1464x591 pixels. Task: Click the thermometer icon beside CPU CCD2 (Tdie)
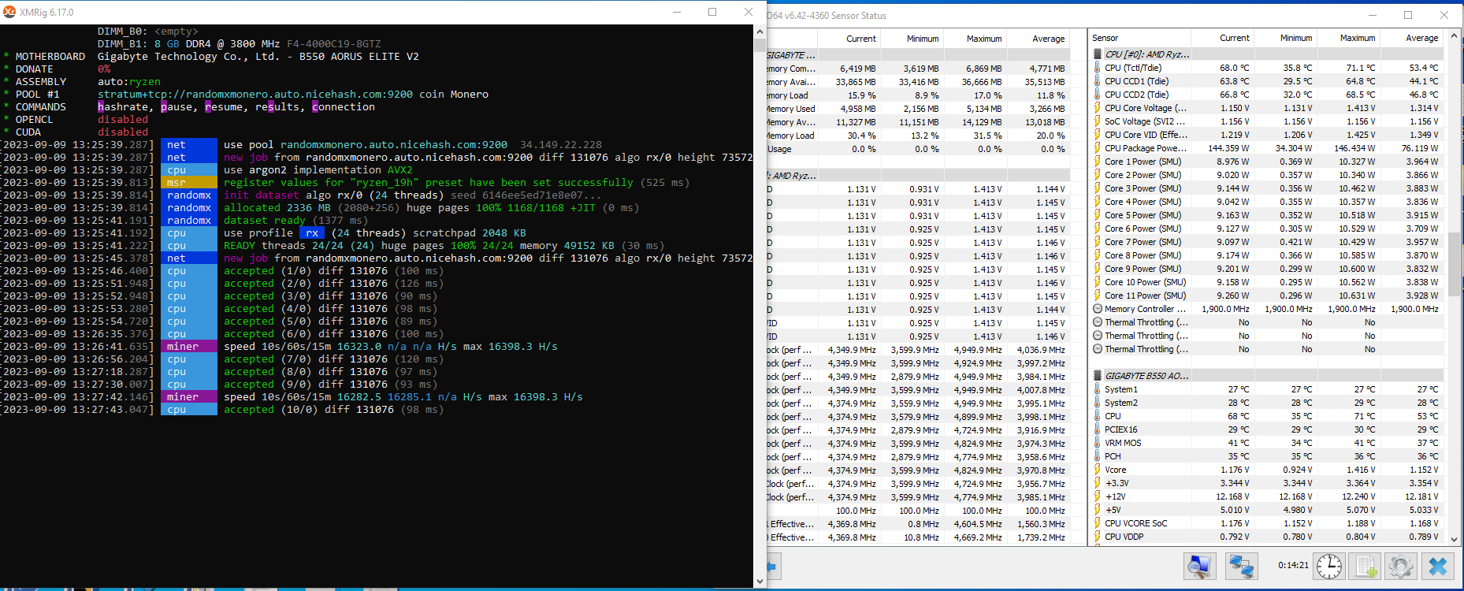tap(1097, 95)
